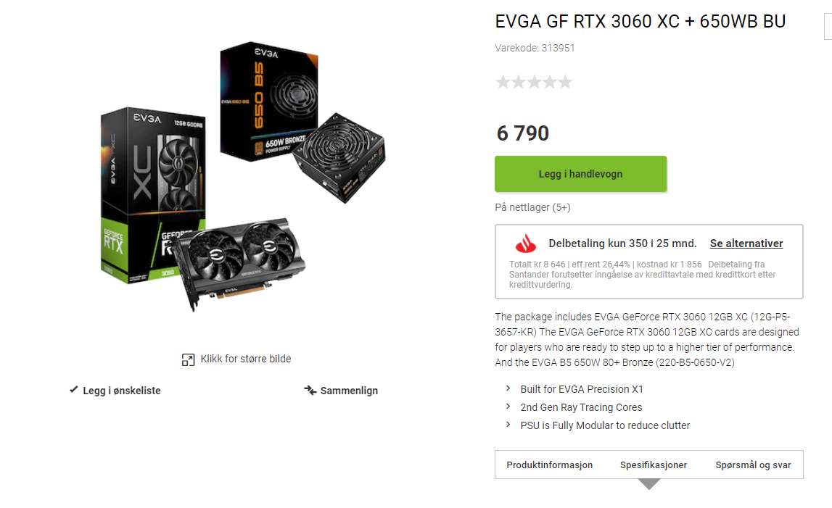Click the third rating star

click(534, 82)
